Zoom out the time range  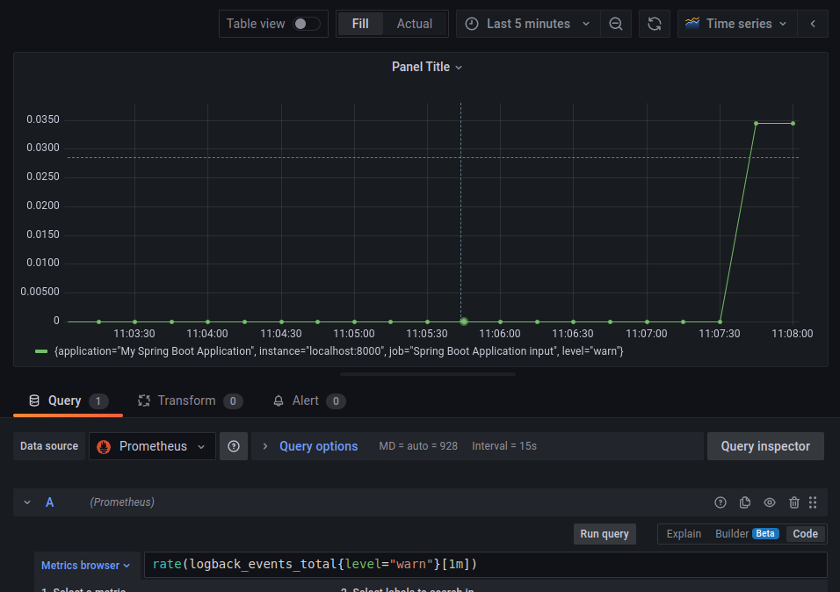pos(616,24)
